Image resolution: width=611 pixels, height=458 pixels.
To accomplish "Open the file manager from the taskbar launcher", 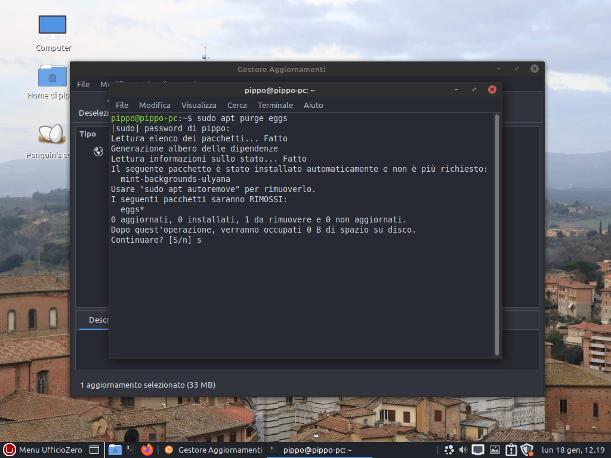I will coord(115,450).
